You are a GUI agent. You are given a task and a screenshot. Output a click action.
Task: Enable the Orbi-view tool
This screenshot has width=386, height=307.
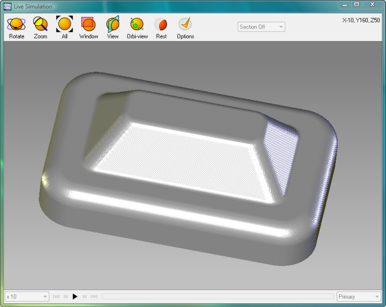137,28
